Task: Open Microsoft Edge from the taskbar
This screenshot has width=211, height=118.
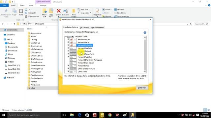Action: [x=79, y=115]
